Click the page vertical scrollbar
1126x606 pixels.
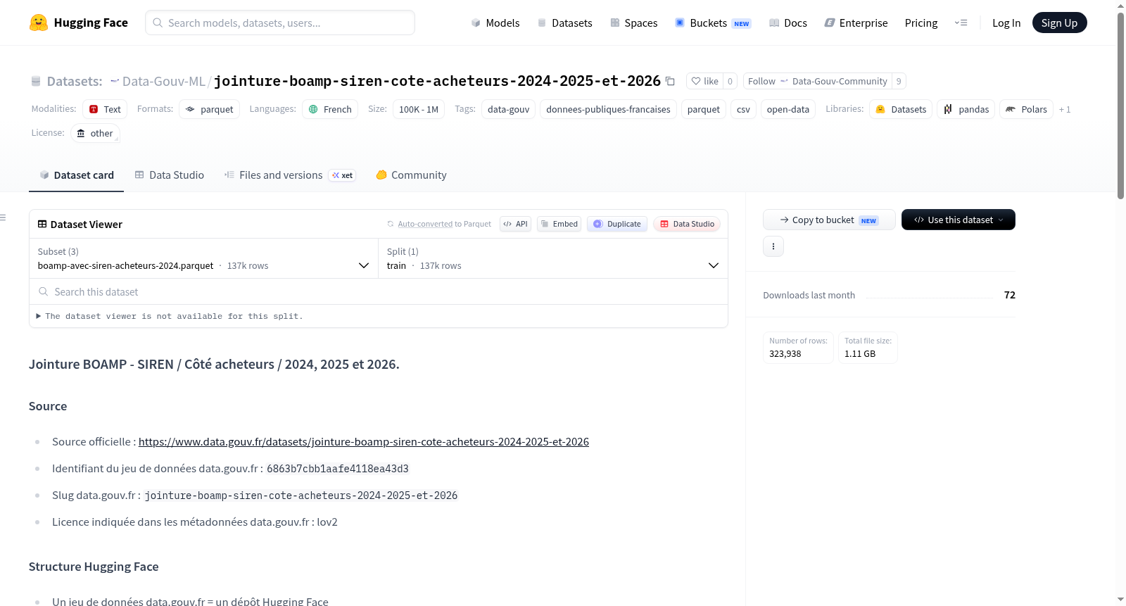(x=1120, y=104)
